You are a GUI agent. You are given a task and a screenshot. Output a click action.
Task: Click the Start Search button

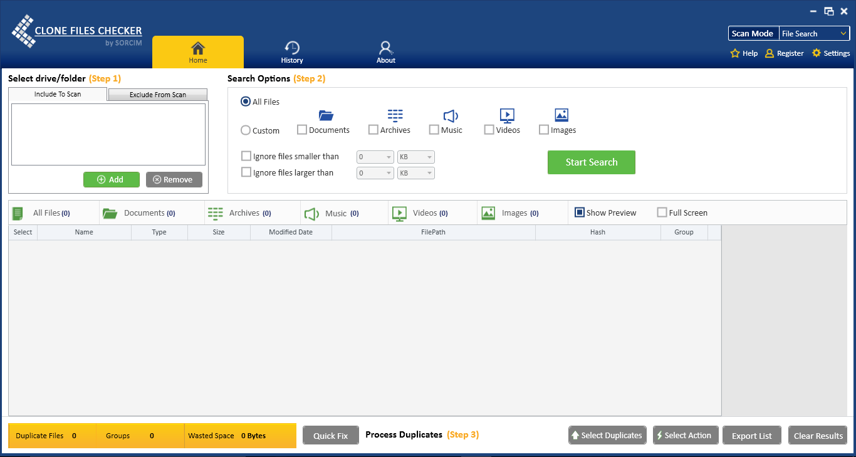pos(592,162)
